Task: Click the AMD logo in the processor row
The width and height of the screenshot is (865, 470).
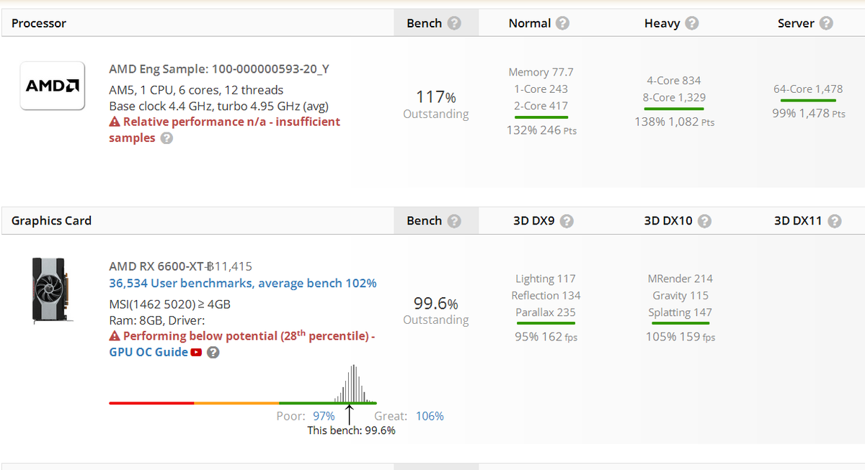Action: 52,86
